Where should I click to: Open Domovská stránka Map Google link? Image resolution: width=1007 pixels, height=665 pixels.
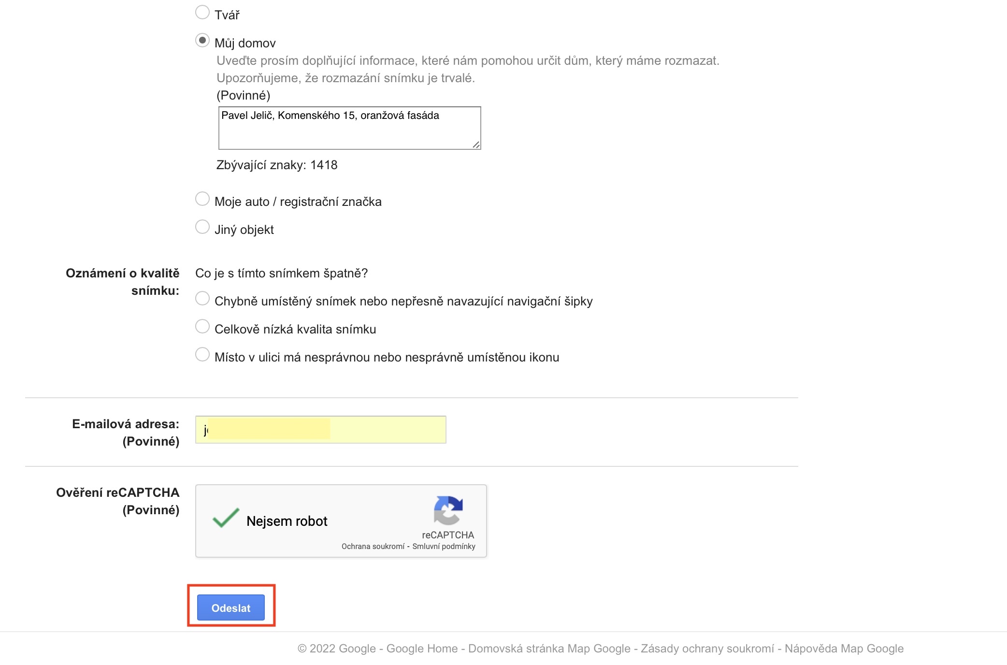pos(549,649)
